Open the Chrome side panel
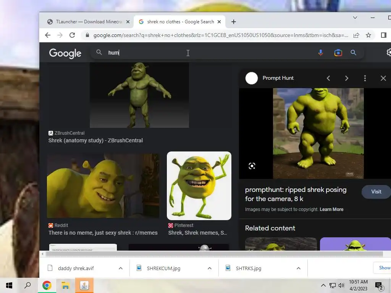Viewport: 391px width, 293px height. click(x=383, y=35)
